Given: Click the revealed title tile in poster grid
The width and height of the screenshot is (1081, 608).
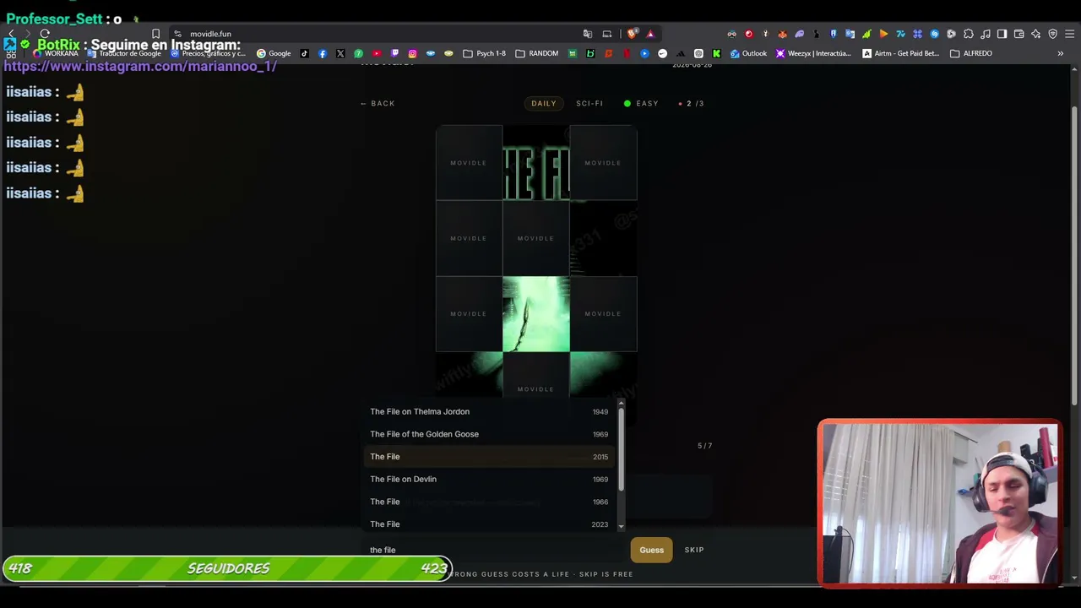Looking at the screenshot, I should point(536,163).
